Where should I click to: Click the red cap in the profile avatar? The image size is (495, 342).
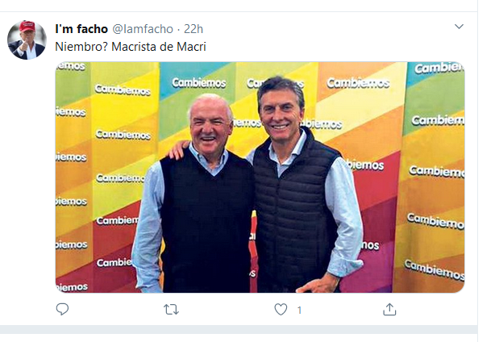point(27,27)
